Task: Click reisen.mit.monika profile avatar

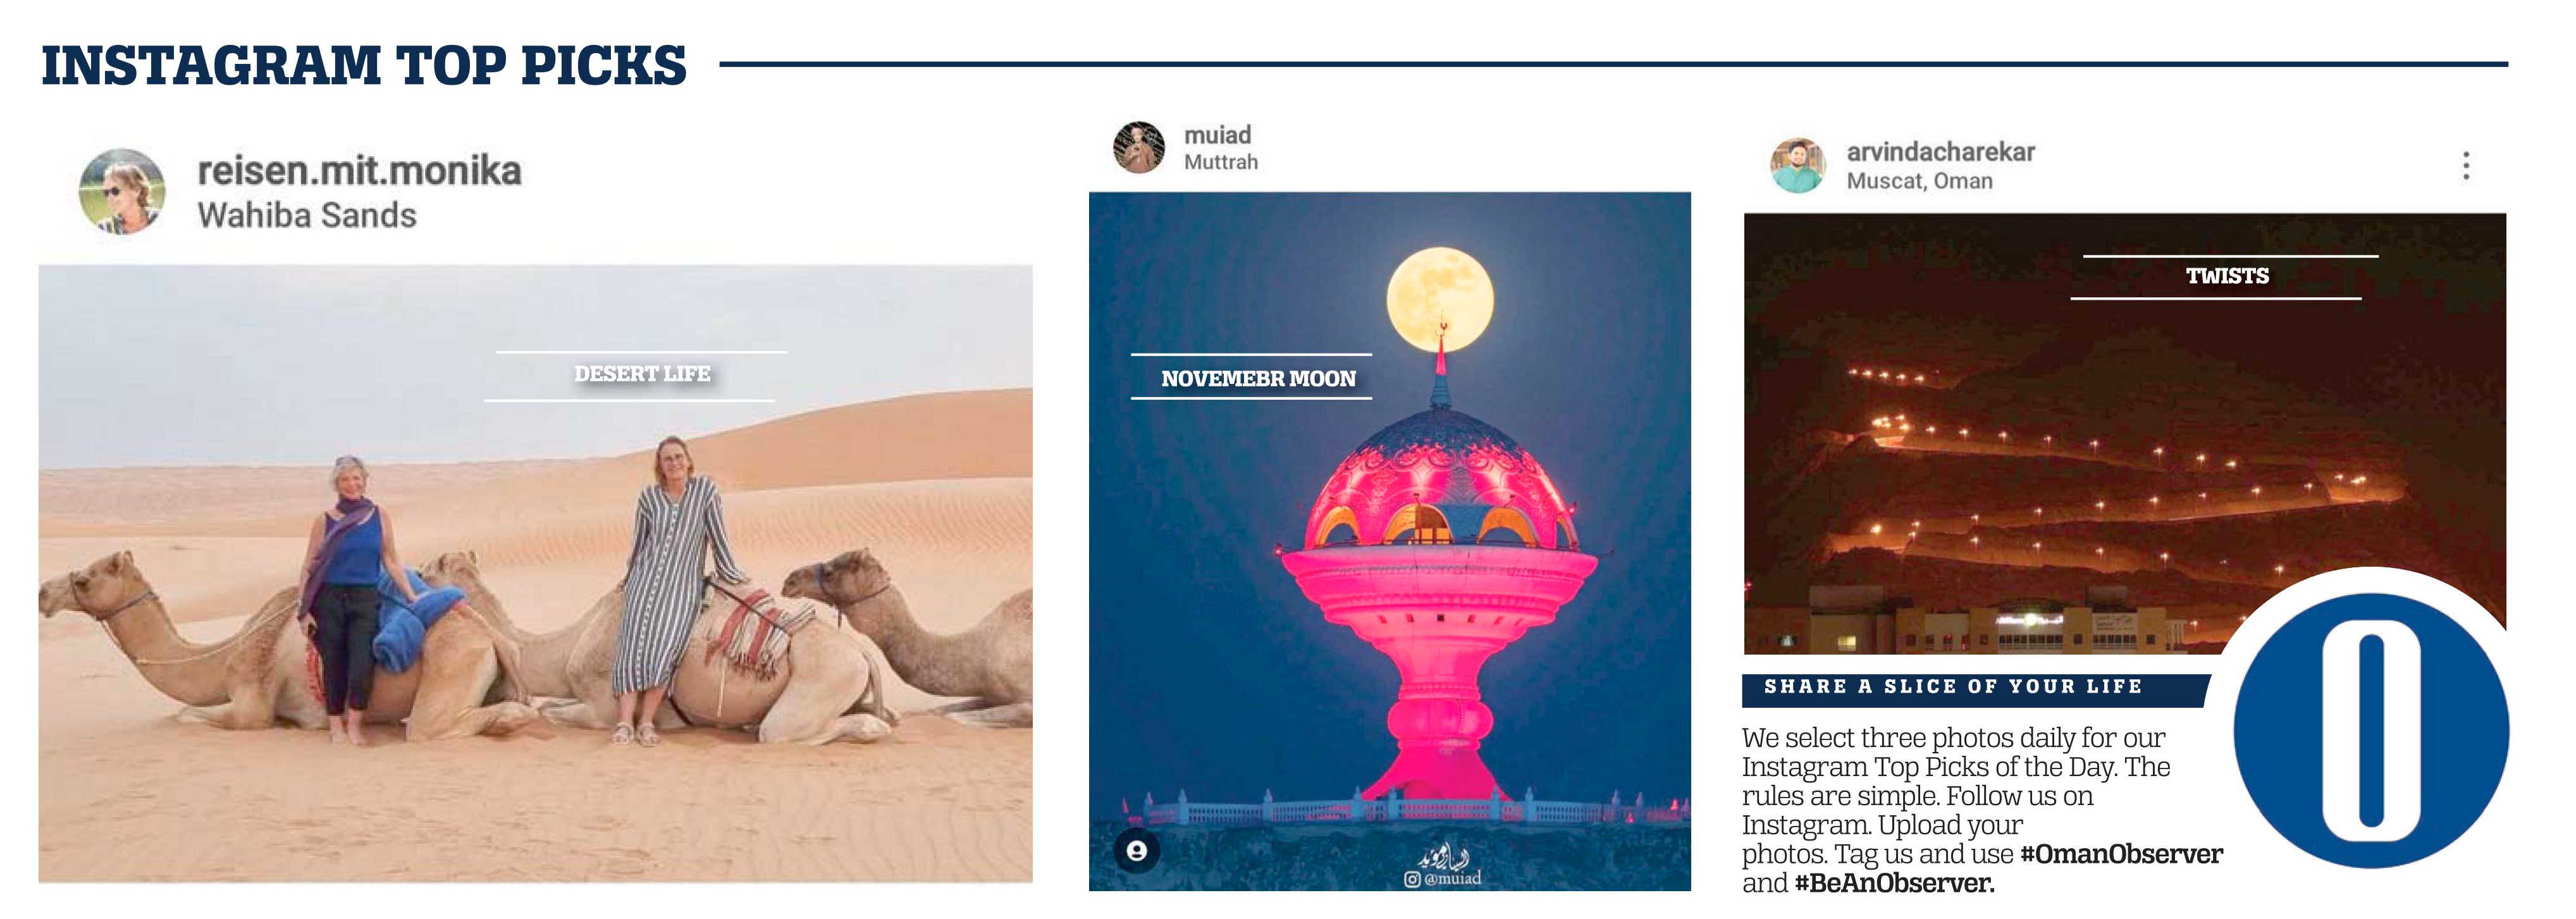Action: click(x=122, y=192)
